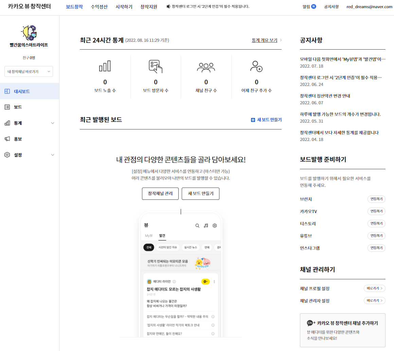
Task: Click the Ch+ icon in channel add banner
Action: (x=311, y=323)
